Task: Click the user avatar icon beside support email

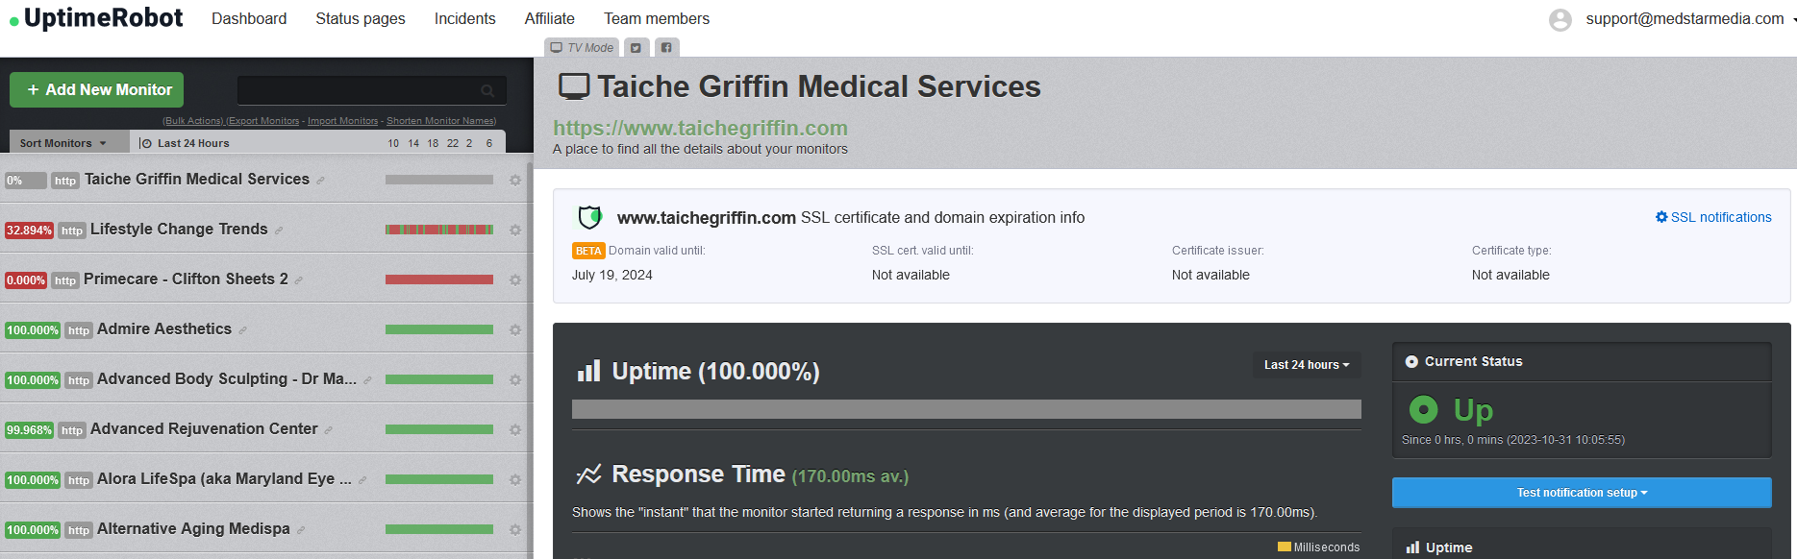Action: [1560, 19]
